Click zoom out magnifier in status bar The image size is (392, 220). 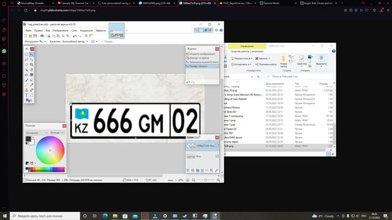(x=194, y=180)
